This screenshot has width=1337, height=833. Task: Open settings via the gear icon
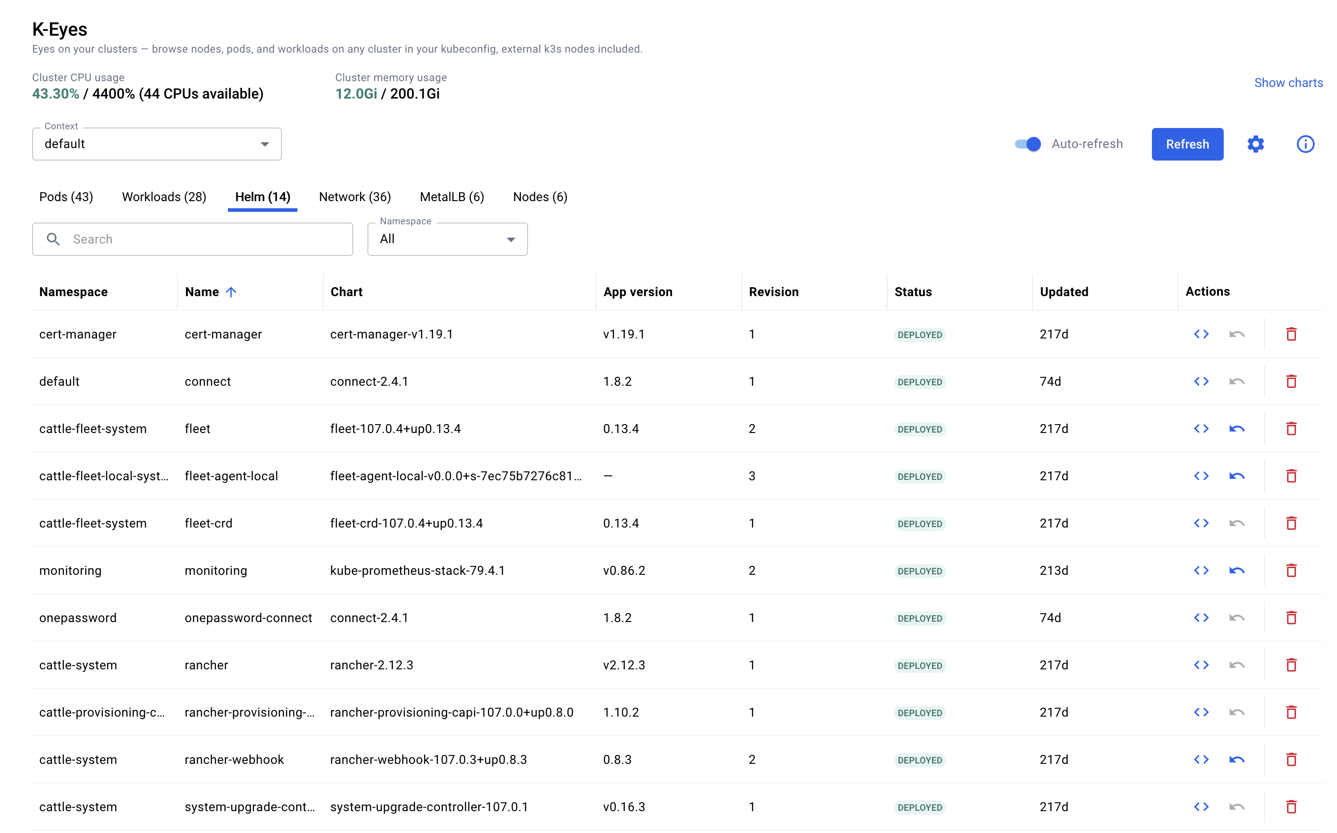[1255, 144]
